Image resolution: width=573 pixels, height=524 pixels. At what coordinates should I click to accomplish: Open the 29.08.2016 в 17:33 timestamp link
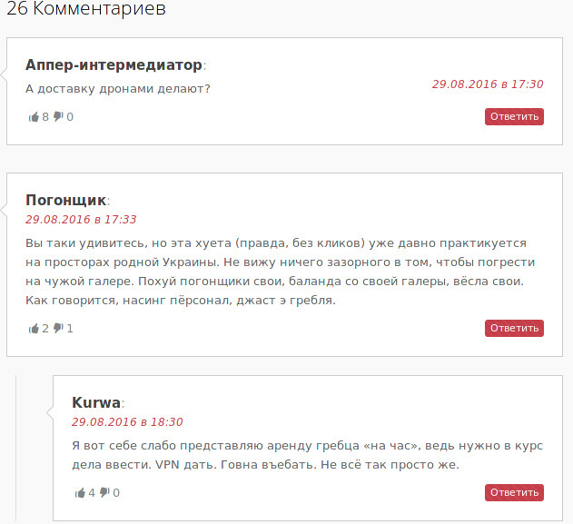(x=81, y=219)
